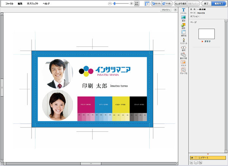Open the ファイル menu
The image size is (228, 166).
tap(9, 4)
